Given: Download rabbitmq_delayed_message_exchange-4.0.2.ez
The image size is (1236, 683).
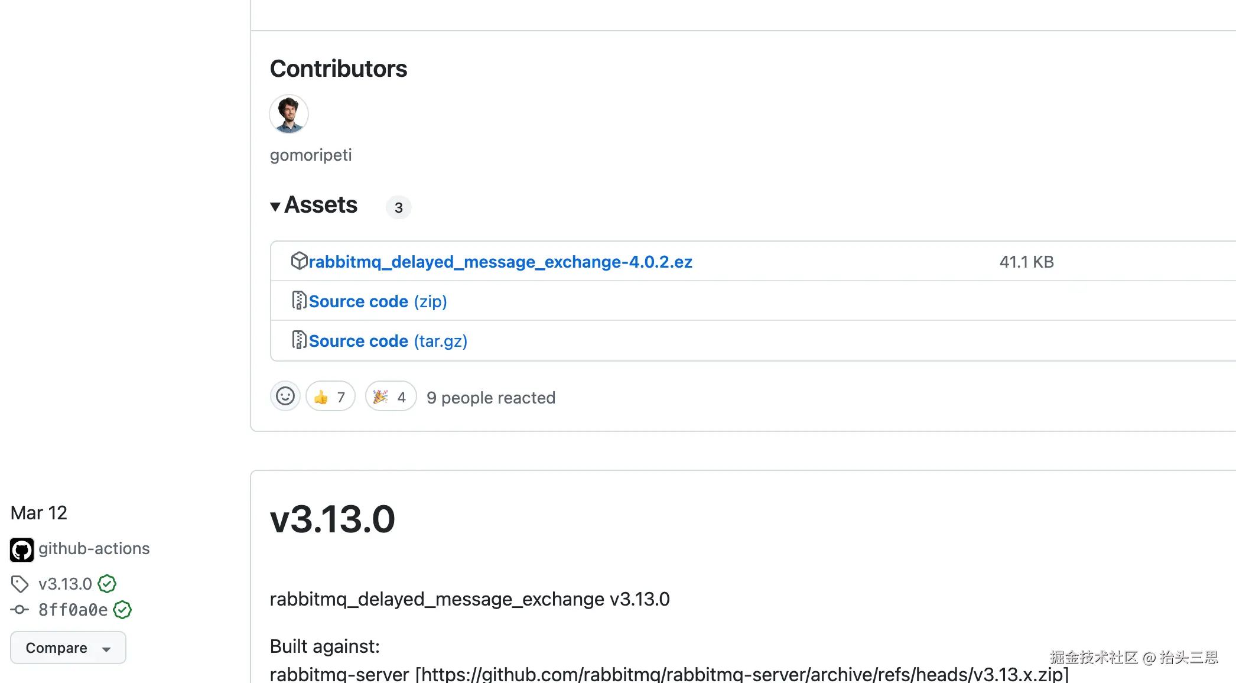Looking at the screenshot, I should coord(500,262).
